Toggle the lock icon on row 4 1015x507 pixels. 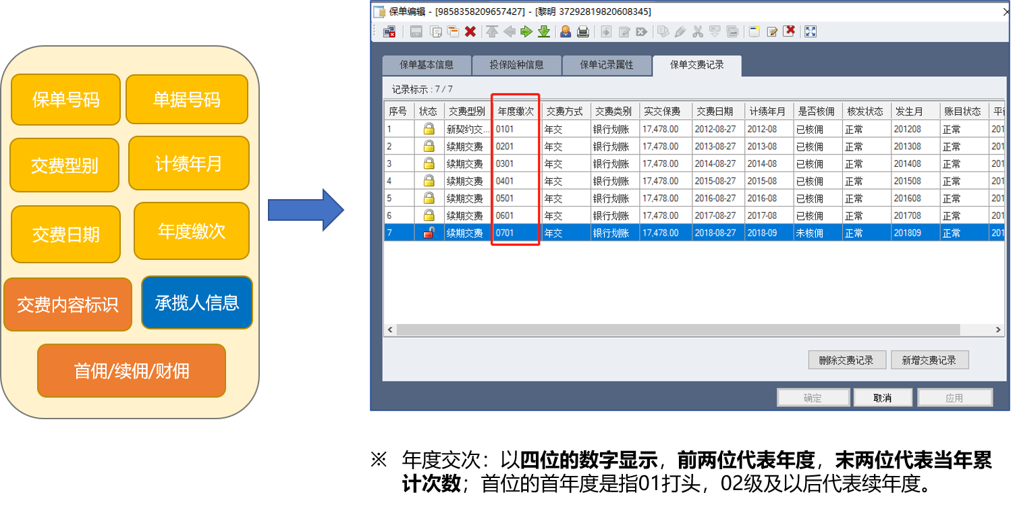pos(429,181)
